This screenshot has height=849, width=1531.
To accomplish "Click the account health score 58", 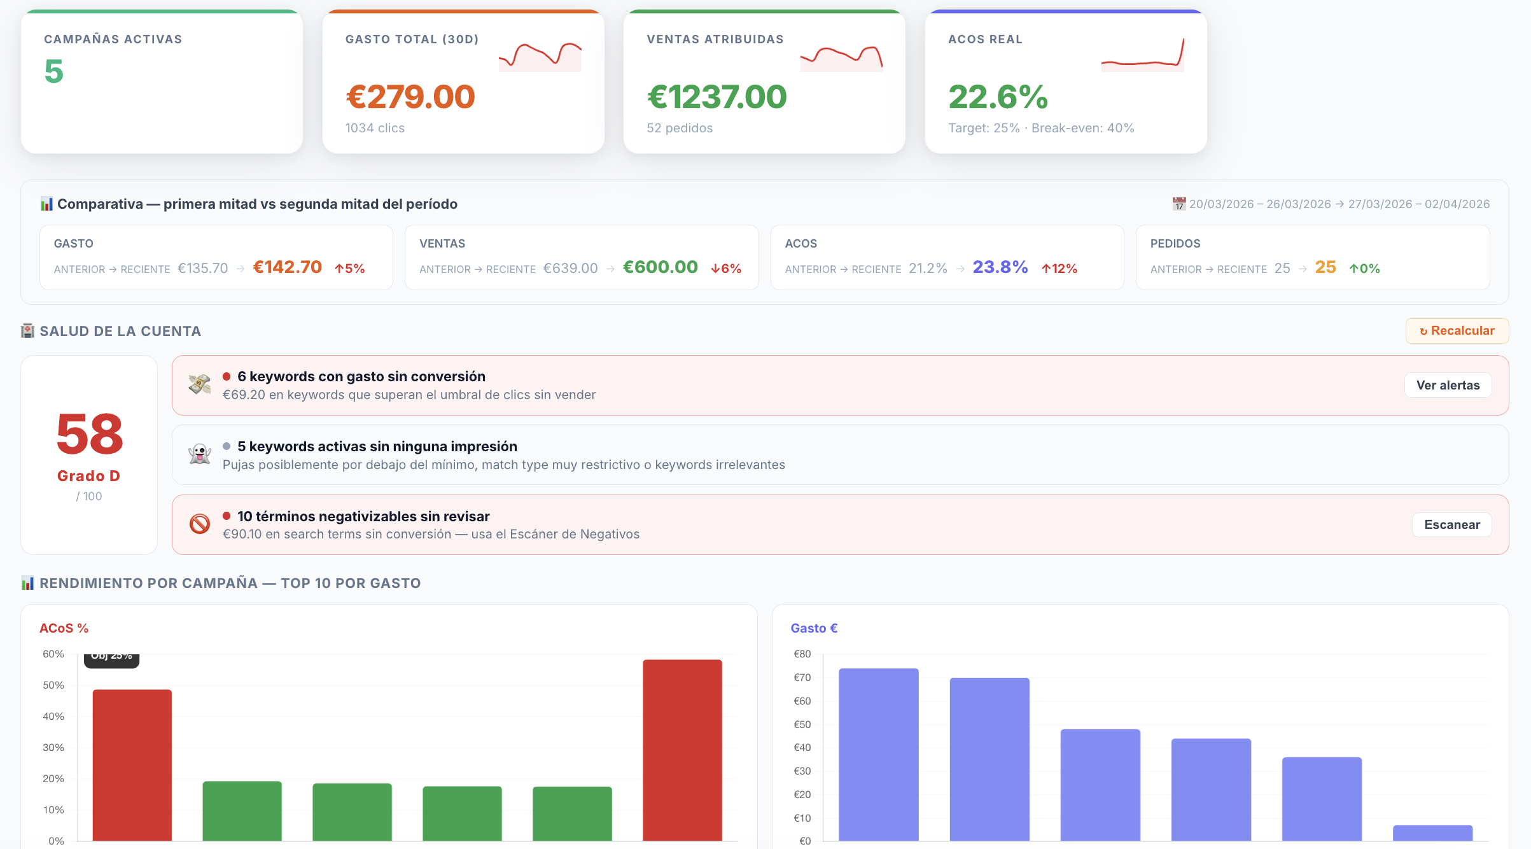I will [89, 435].
